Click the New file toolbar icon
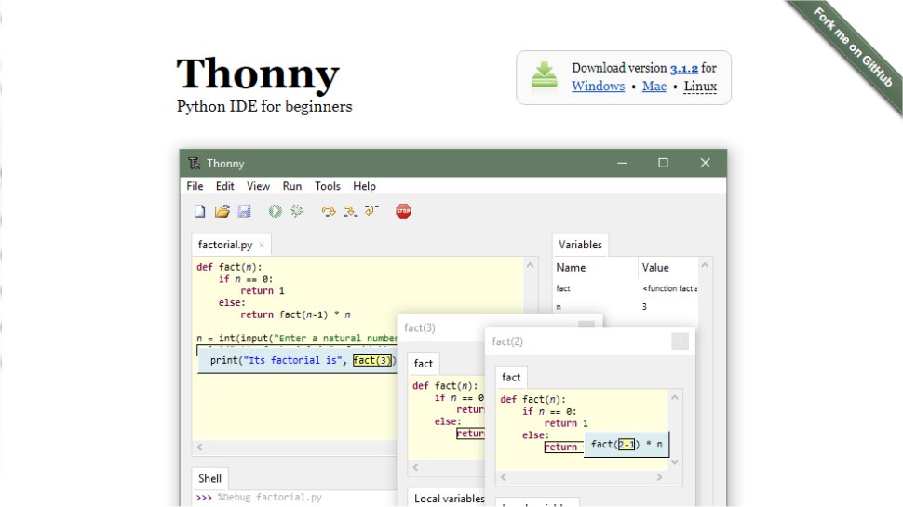 click(200, 211)
